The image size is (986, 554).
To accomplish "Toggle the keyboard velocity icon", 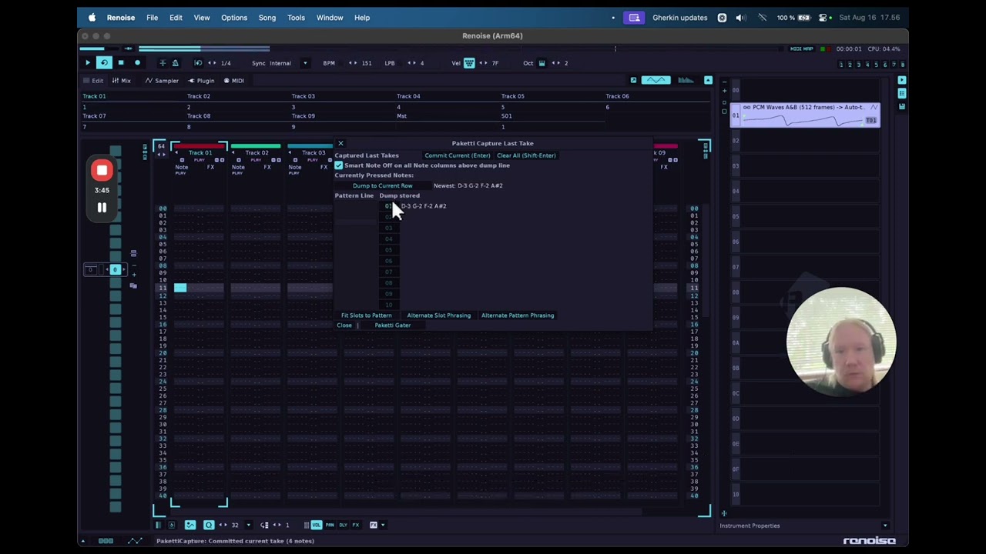I will point(468,63).
